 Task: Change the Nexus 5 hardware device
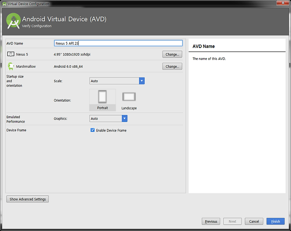click(172, 54)
